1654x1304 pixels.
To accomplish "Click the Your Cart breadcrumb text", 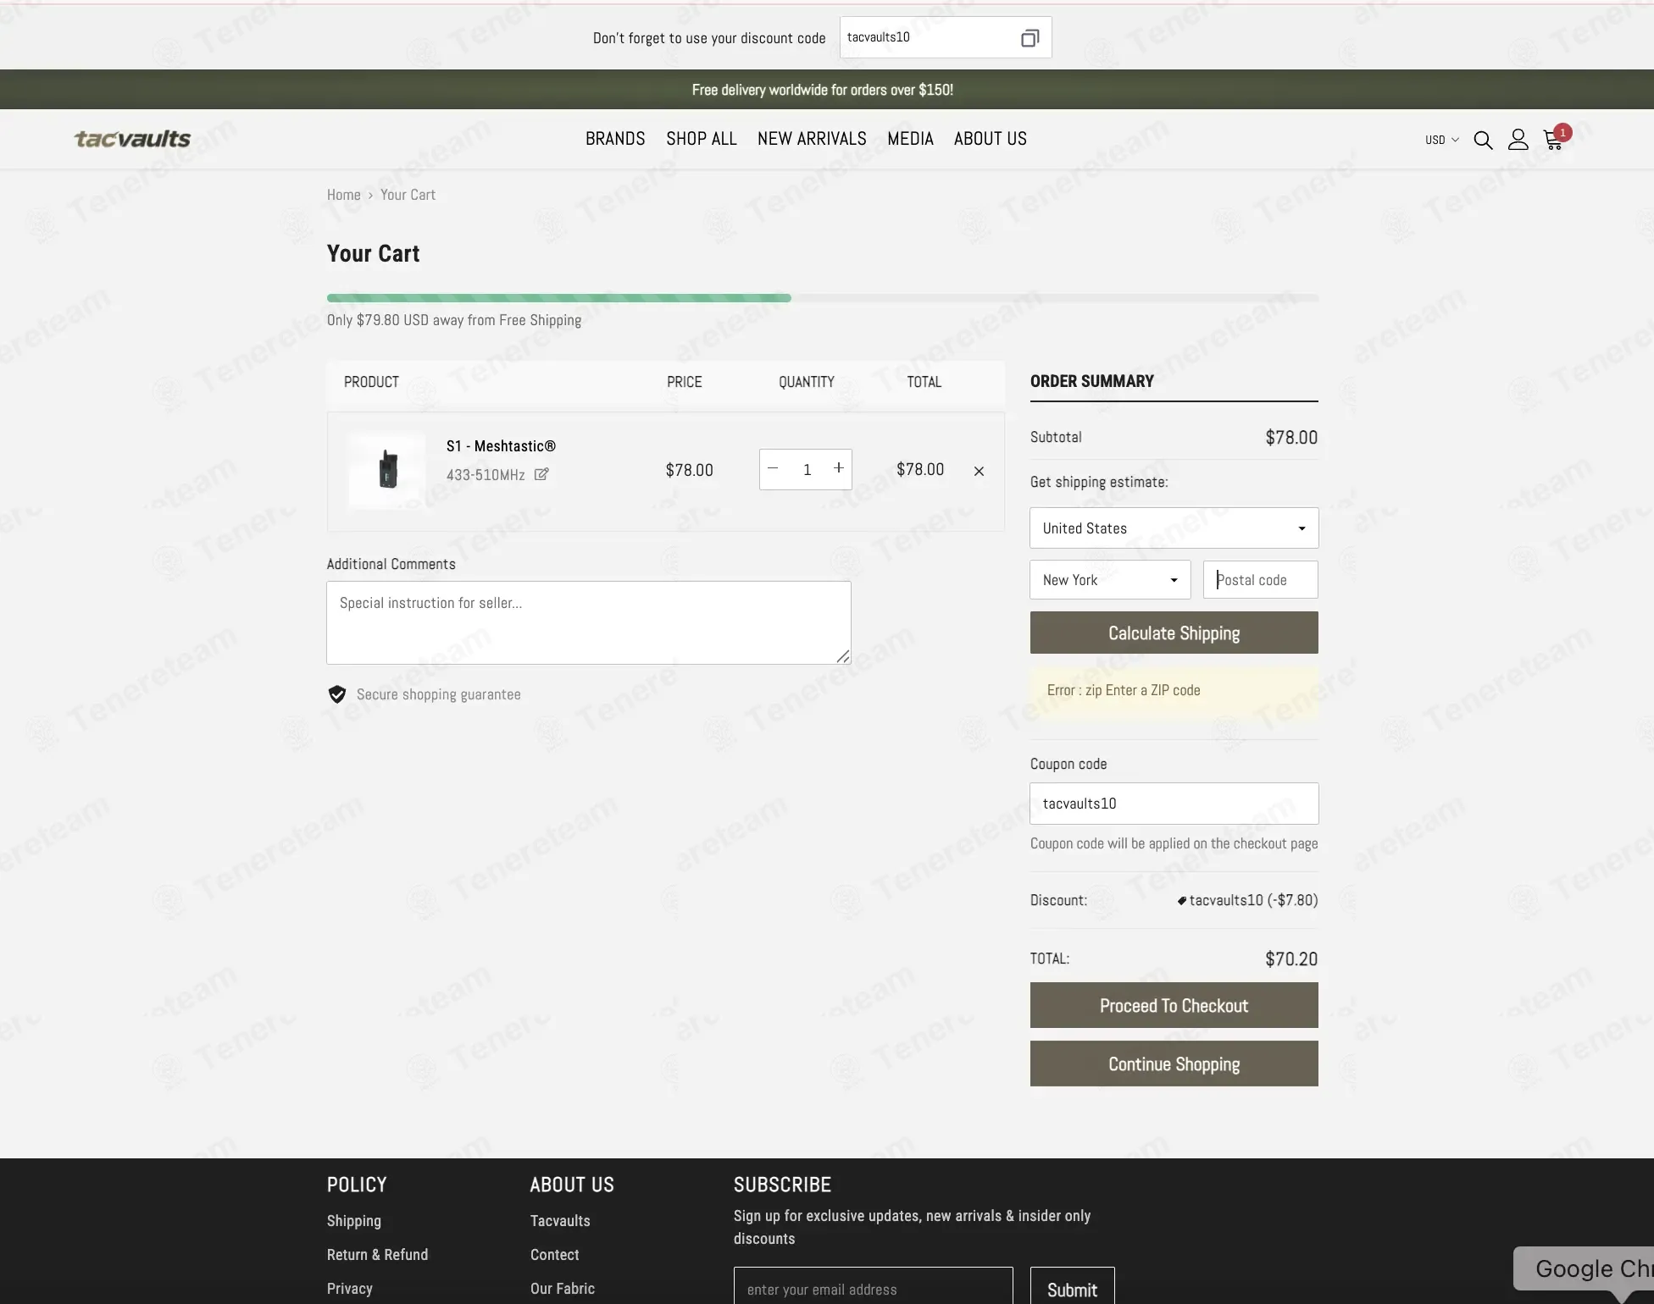I will 408,195.
